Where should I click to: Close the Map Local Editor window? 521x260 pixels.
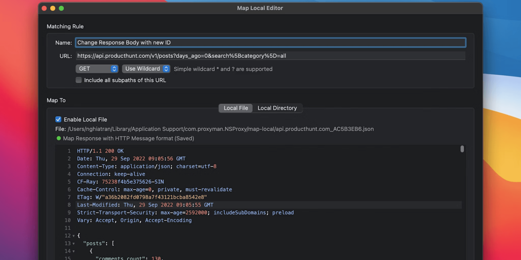44,8
